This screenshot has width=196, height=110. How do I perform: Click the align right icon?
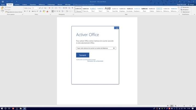pos(57,11)
